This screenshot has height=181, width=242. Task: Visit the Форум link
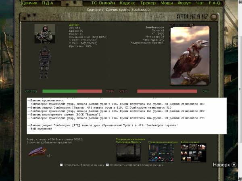coord(185,3)
